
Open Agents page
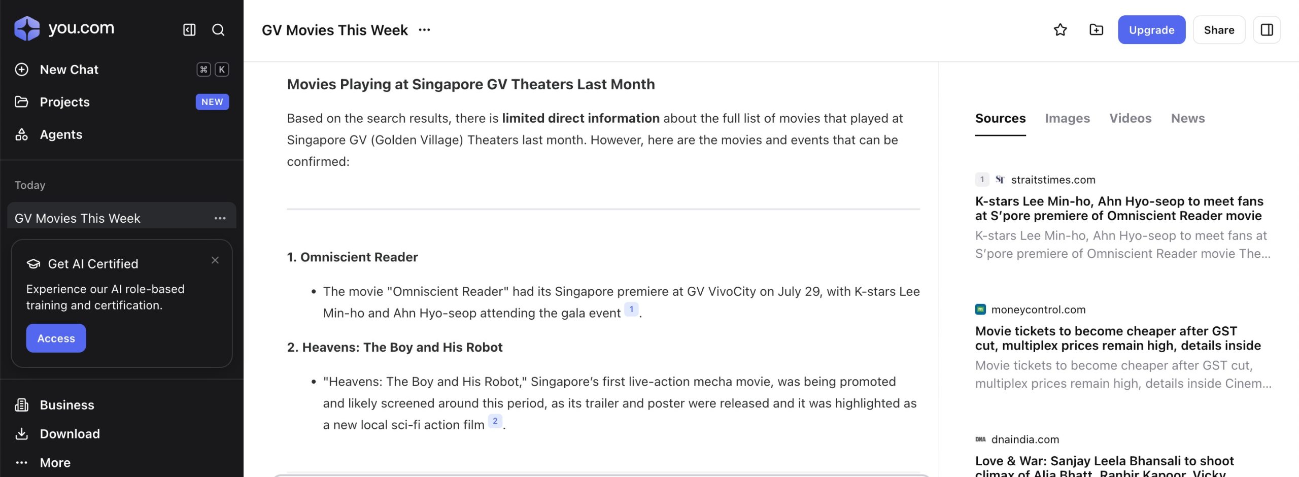click(61, 134)
